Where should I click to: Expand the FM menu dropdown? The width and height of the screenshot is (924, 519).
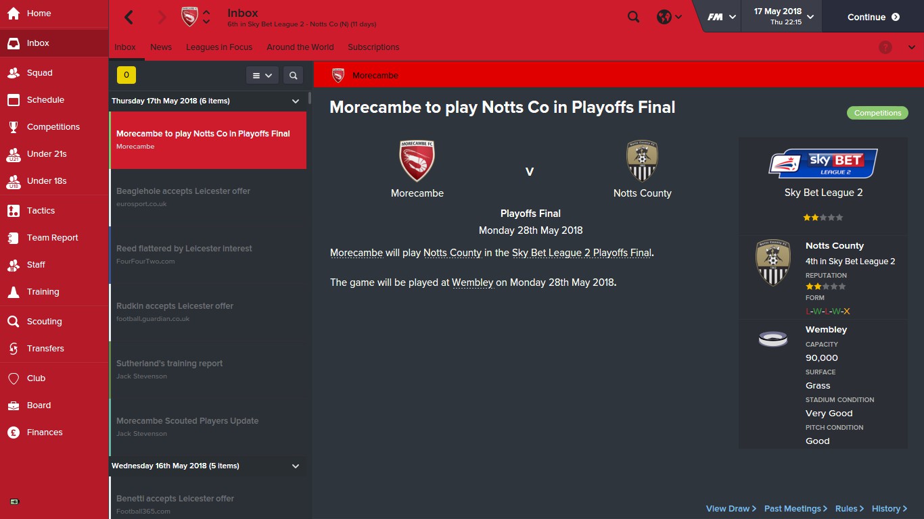722,17
